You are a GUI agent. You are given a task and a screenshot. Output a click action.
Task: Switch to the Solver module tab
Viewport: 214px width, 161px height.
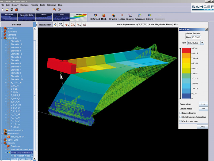61,17
